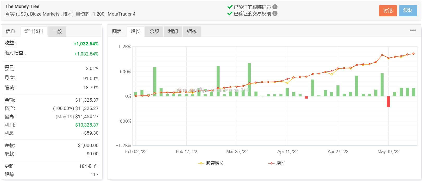Open the Blaze Markets broker link
The image size is (422, 181).
point(45,14)
